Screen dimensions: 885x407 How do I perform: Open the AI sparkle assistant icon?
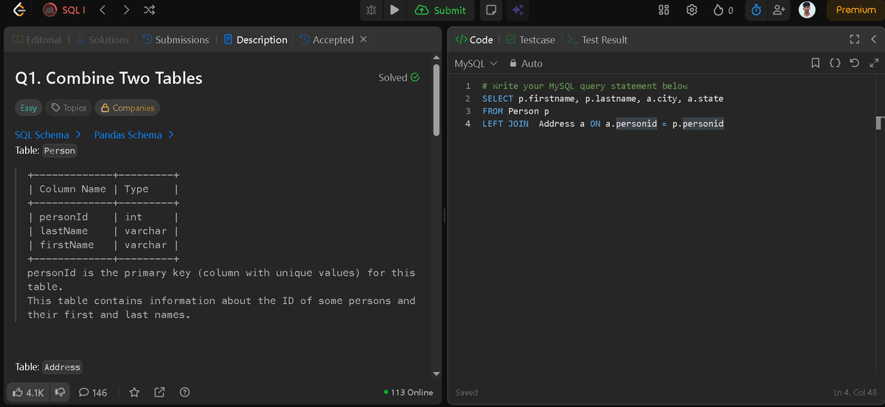[x=518, y=10]
